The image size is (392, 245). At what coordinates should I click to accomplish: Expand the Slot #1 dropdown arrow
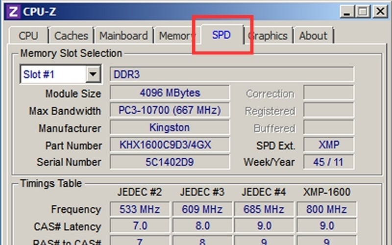coord(93,74)
